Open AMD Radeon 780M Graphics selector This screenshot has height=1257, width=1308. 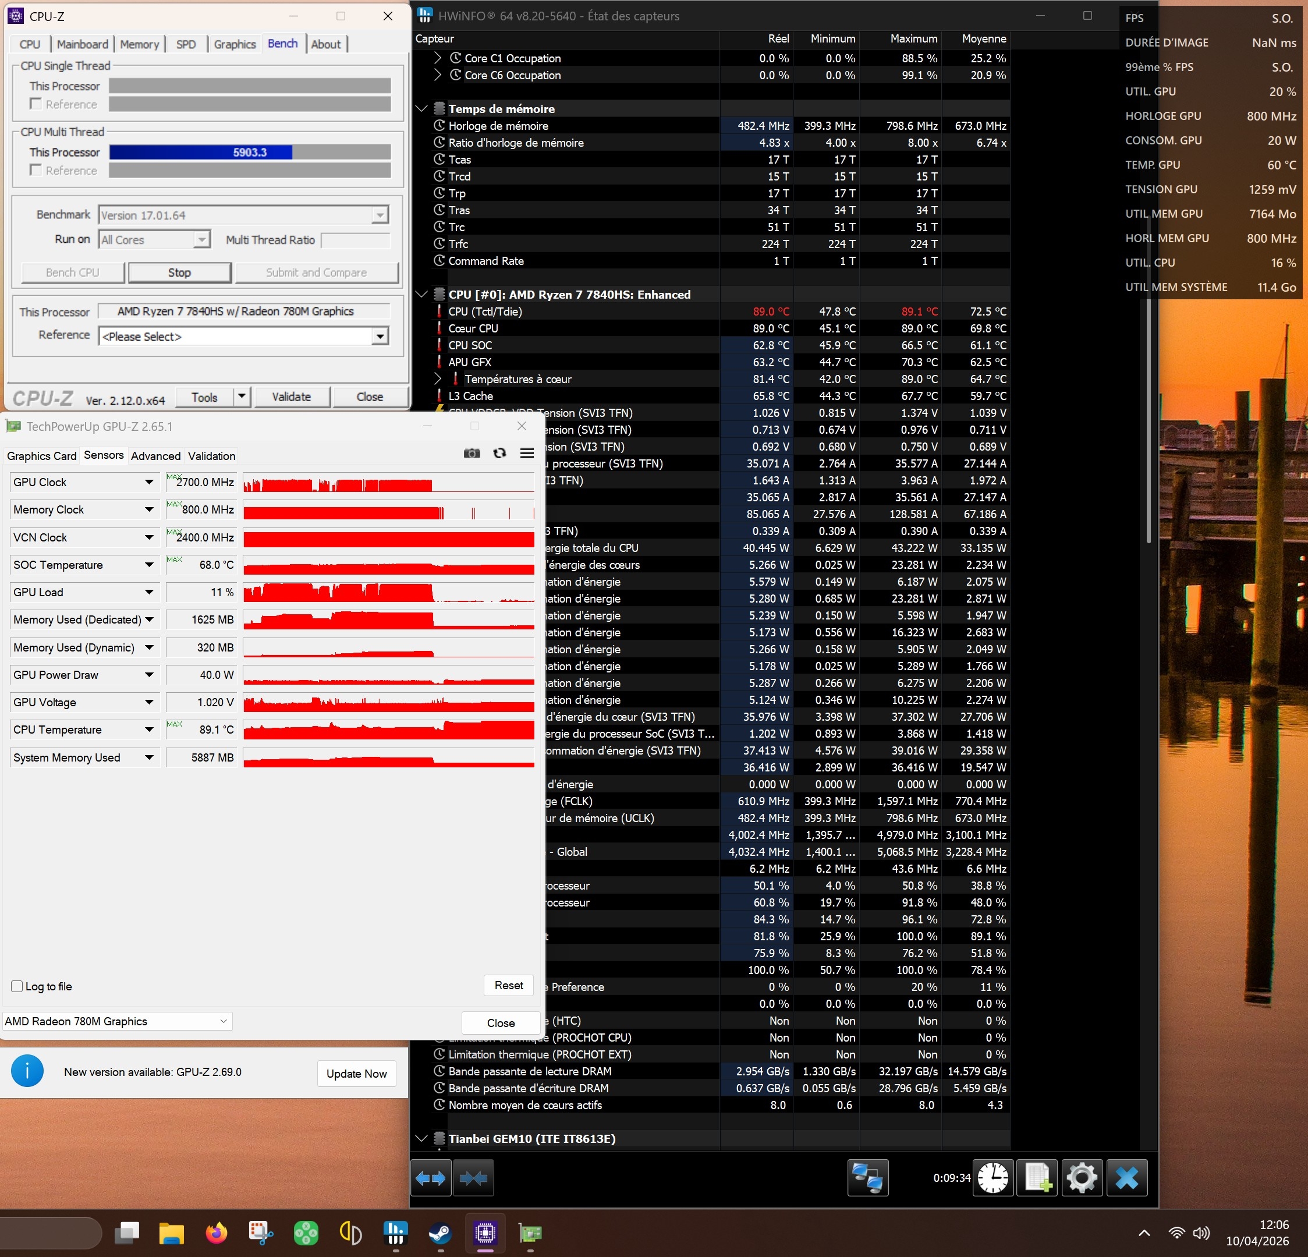click(x=118, y=1021)
